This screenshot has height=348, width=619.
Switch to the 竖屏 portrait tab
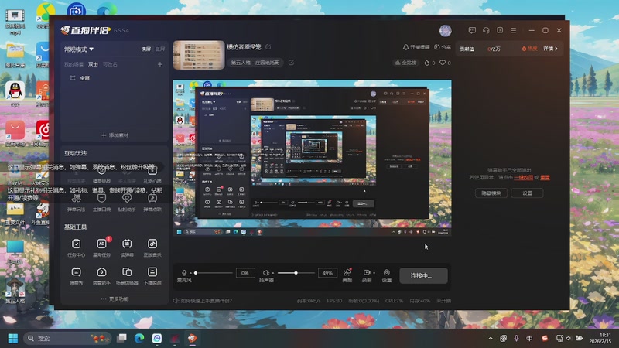(x=160, y=49)
